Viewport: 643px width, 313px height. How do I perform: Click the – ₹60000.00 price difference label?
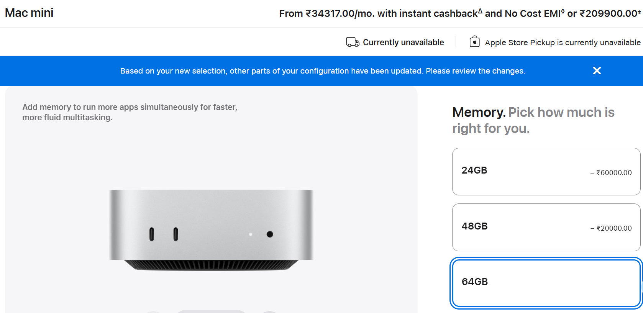[x=611, y=173]
